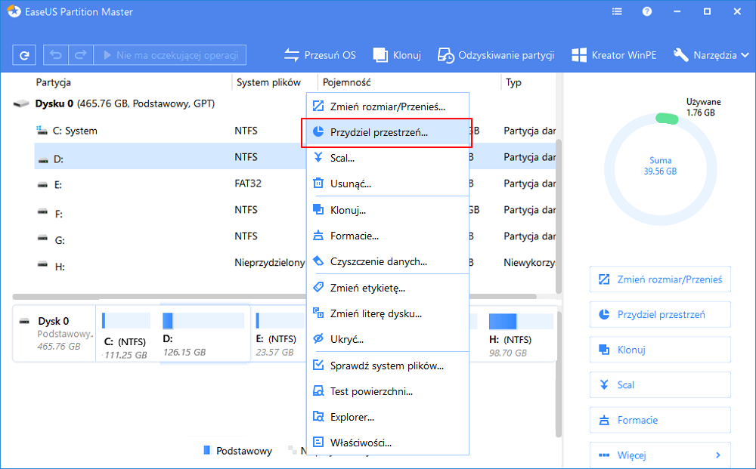Select the C: (NTFS) partition block on disk map
Screen dimensions: 756x469
coord(126,333)
